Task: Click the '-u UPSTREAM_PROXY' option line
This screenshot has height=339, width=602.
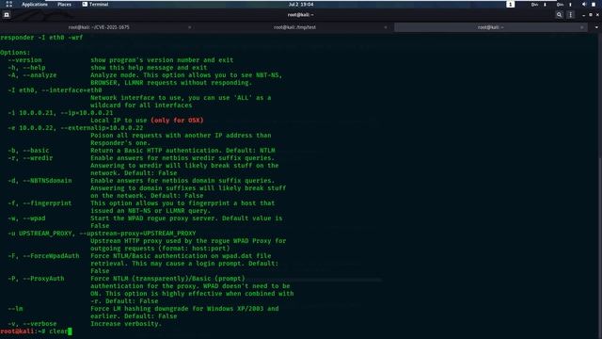Action: (x=102, y=233)
